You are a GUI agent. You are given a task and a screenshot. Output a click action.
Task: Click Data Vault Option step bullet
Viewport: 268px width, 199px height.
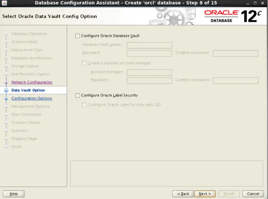[x=7, y=90]
